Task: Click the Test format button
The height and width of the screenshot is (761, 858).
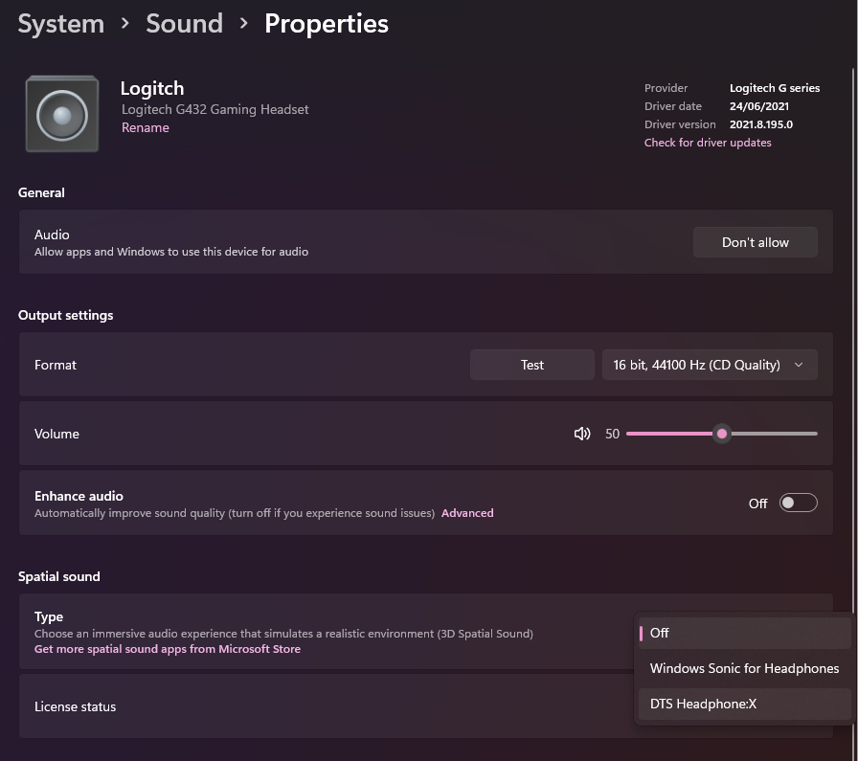Action: [531, 365]
